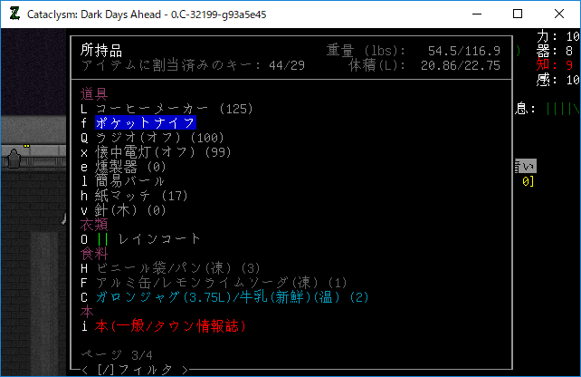Pick the 紙マッチ (17) item
Image resolution: width=581 pixels, height=377 pixels.
point(141,196)
